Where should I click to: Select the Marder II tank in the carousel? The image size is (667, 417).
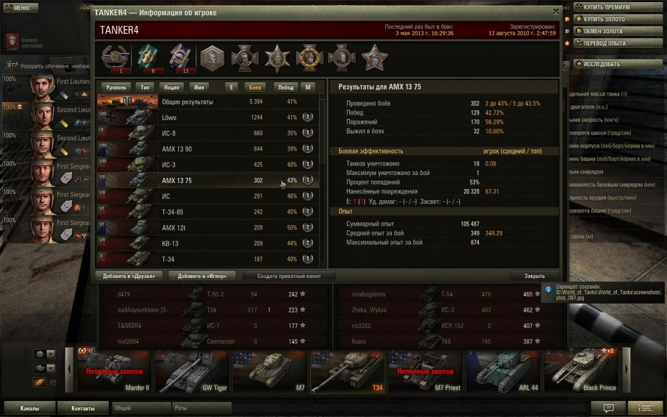tap(114, 371)
